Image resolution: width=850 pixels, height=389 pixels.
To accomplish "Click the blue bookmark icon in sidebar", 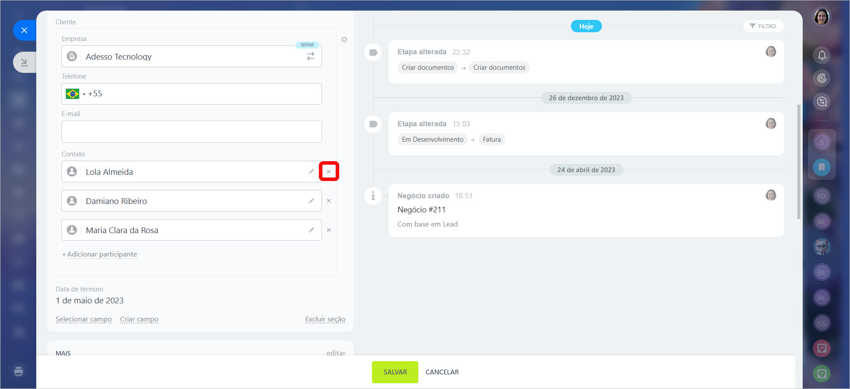I will click(822, 167).
